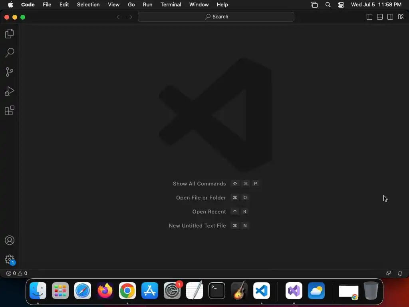Viewport: 409px width, 307px height.
Task: Open the Apple menu
Action: point(10,5)
